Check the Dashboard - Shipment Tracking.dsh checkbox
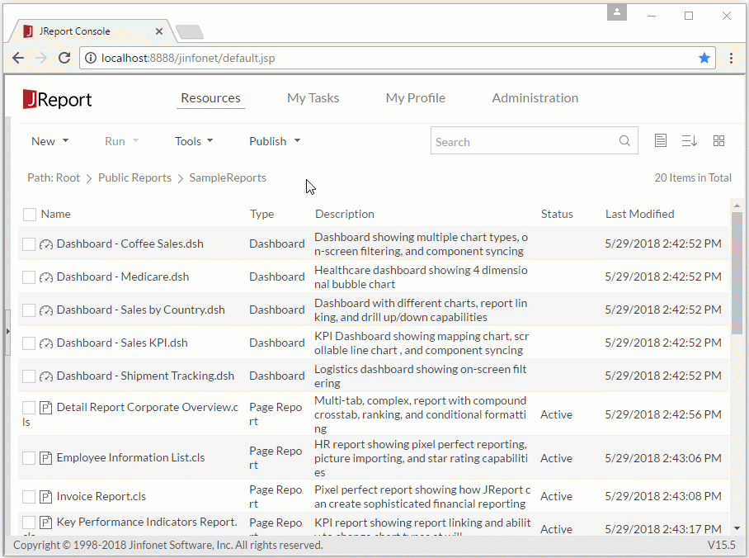Screen dimensions: 749x558 click(29, 376)
